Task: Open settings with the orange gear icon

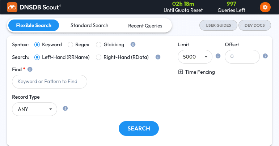Action: 265,7
